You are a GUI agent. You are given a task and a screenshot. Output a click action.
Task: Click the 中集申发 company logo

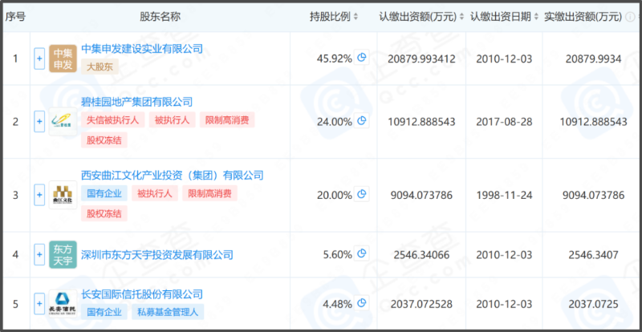[63, 59]
